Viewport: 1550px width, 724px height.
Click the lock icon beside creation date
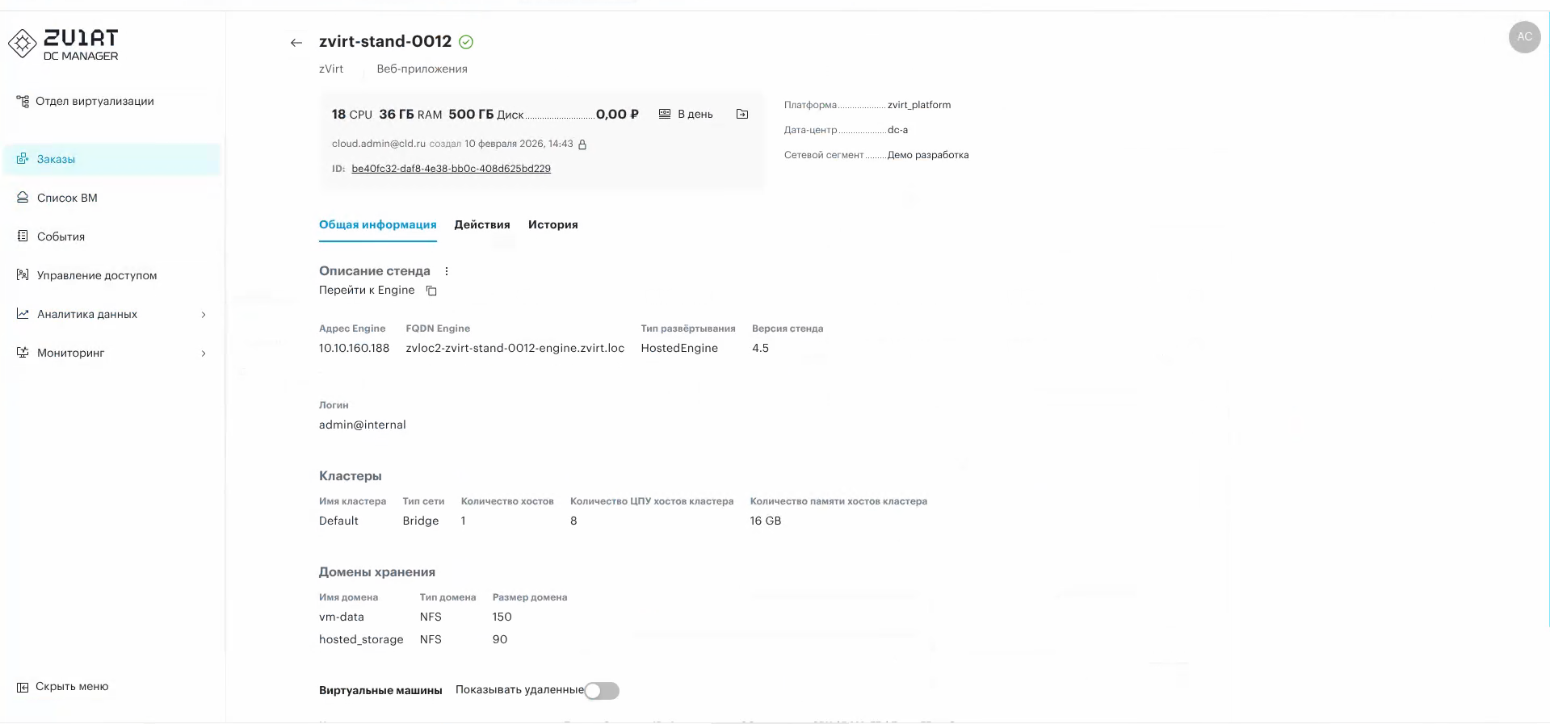coord(582,144)
